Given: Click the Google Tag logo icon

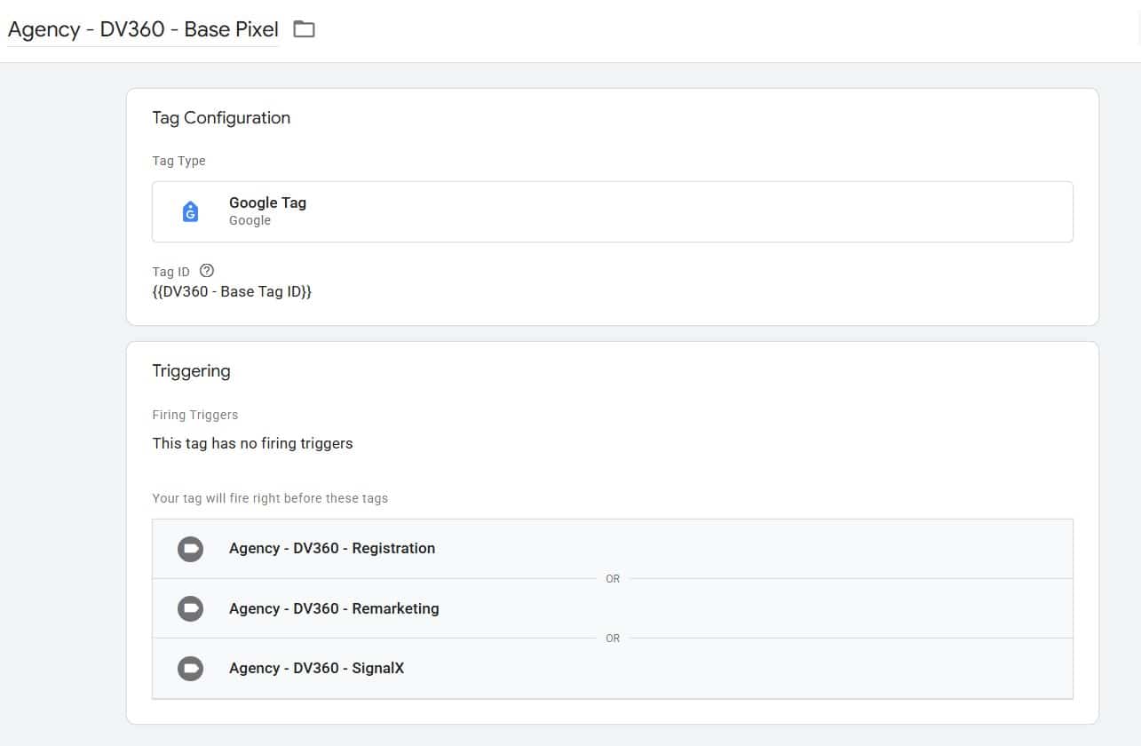Looking at the screenshot, I should pyautogui.click(x=190, y=211).
